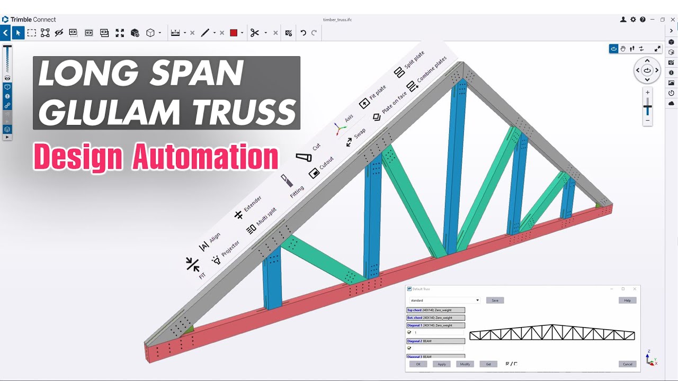Rotate view down on navigation wheel
678x381 pixels.
click(x=647, y=79)
